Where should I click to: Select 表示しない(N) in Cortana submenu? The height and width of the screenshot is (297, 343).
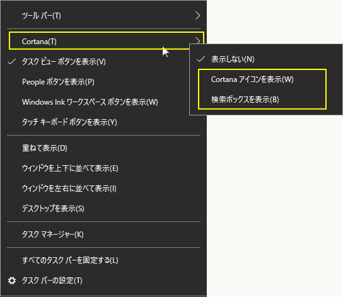pos(266,59)
